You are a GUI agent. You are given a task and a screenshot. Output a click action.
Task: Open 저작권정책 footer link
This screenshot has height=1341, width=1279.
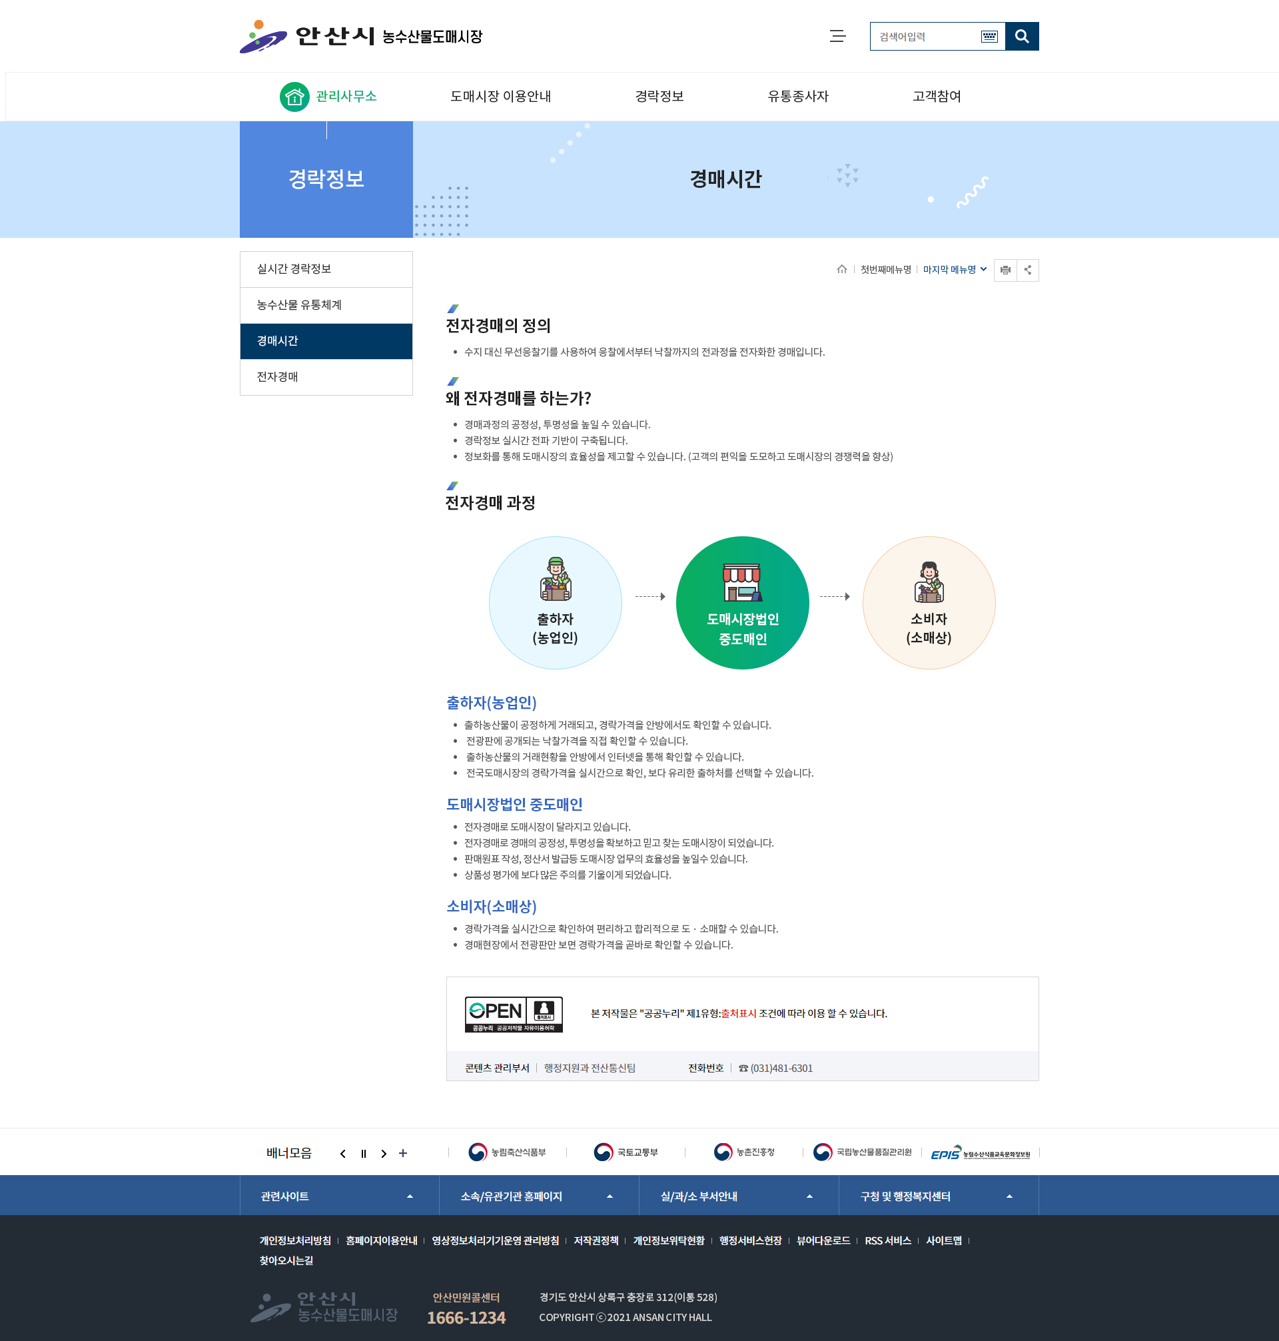pyautogui.click(x=596, y=1241)
